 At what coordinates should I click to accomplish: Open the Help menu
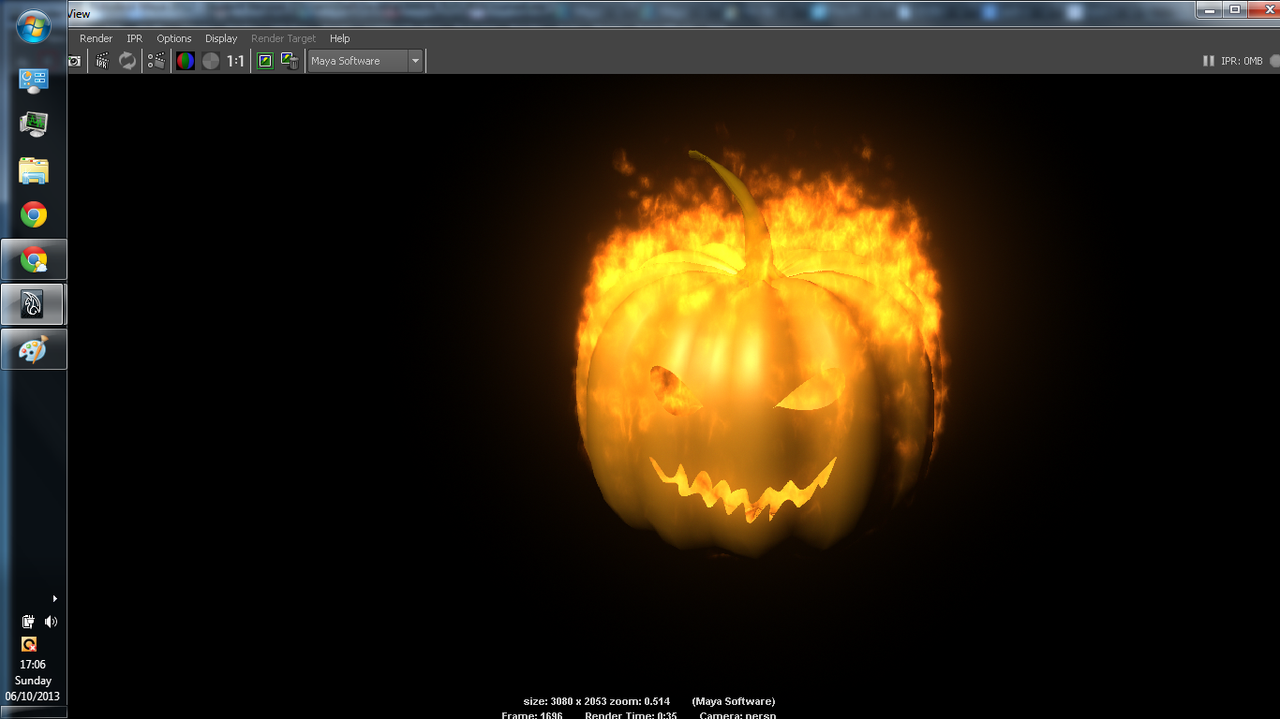[x=339, y=38]
